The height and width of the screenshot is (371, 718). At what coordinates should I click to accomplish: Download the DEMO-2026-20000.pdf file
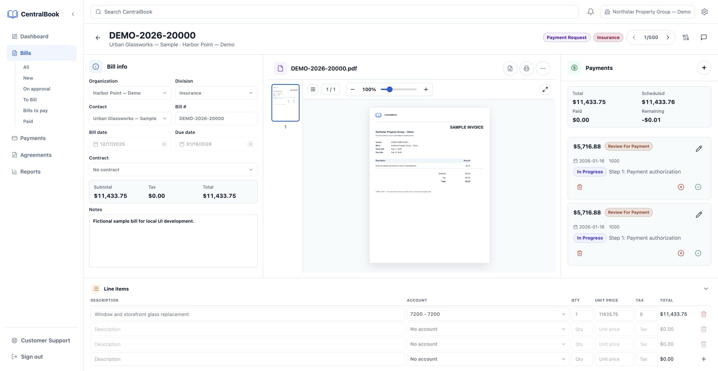click(510, 68)
